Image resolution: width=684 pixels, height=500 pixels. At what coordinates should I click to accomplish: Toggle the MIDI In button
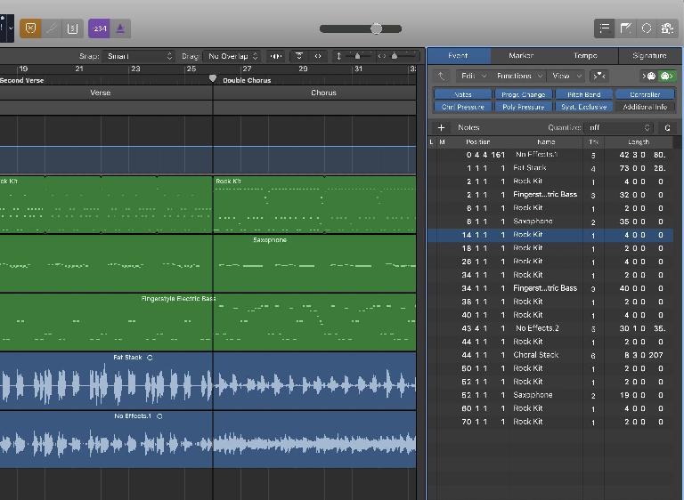tap(649, 77)
